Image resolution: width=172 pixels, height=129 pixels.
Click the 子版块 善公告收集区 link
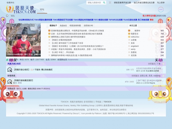pos(44,70)
